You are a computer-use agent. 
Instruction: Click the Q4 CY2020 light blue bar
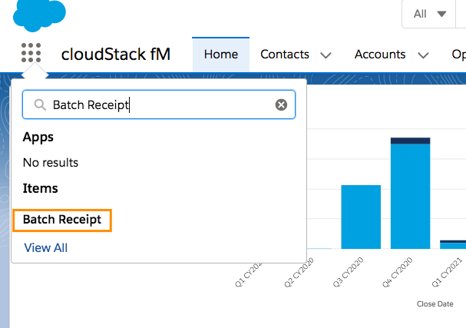point(410,197)
